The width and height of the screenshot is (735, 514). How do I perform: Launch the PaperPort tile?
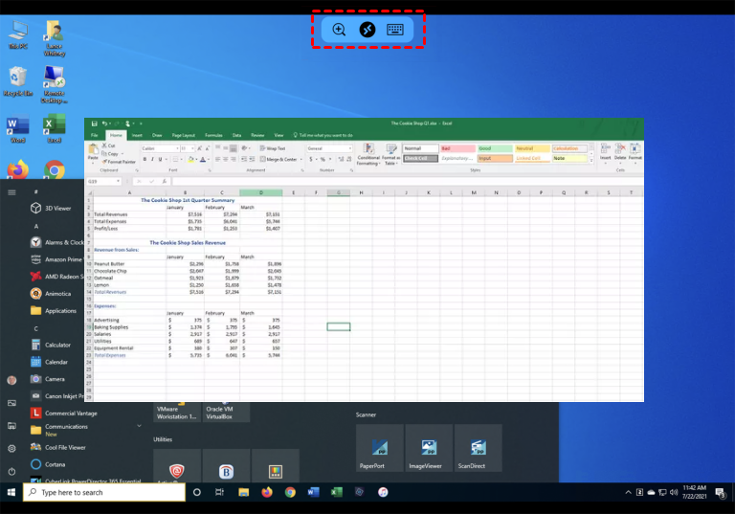380,447
